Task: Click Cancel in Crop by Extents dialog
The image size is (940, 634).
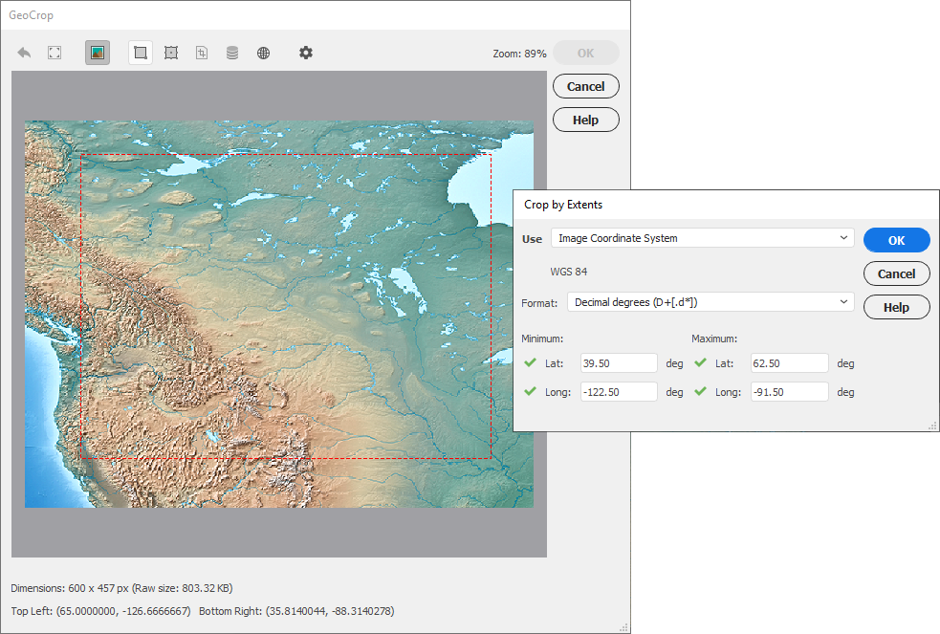Action: [x=897, y=273]
